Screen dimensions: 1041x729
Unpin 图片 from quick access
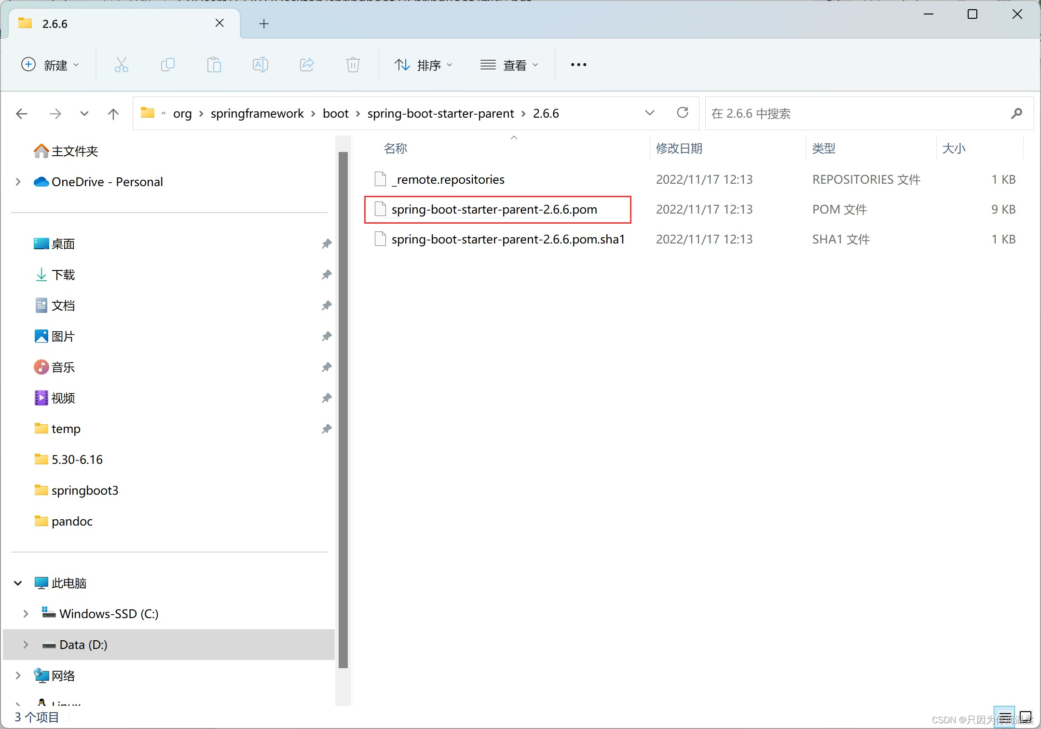327,337
